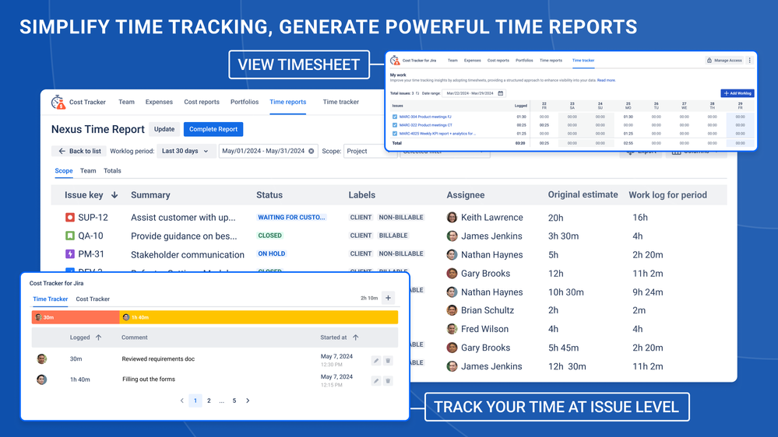Viewport: 778px width, 437px height.
Task: Open the Scope Project dropdown
Action: pyautogui.click(x=370, y=151)
